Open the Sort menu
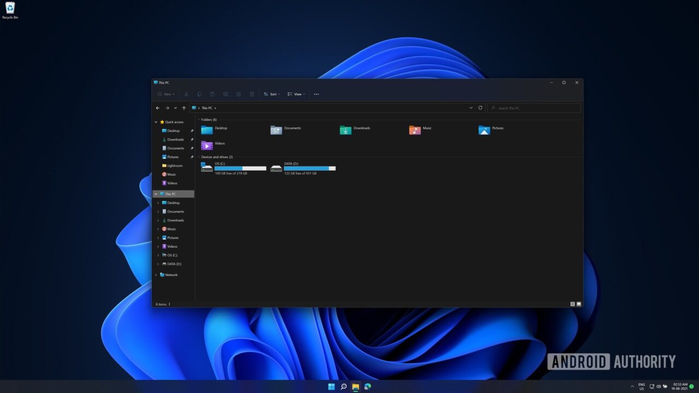 pyautogui.click(x=271, y=94)
